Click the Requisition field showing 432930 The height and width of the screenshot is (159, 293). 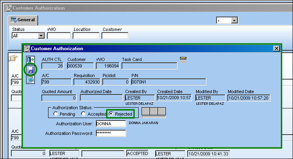[x=87, y=82]
